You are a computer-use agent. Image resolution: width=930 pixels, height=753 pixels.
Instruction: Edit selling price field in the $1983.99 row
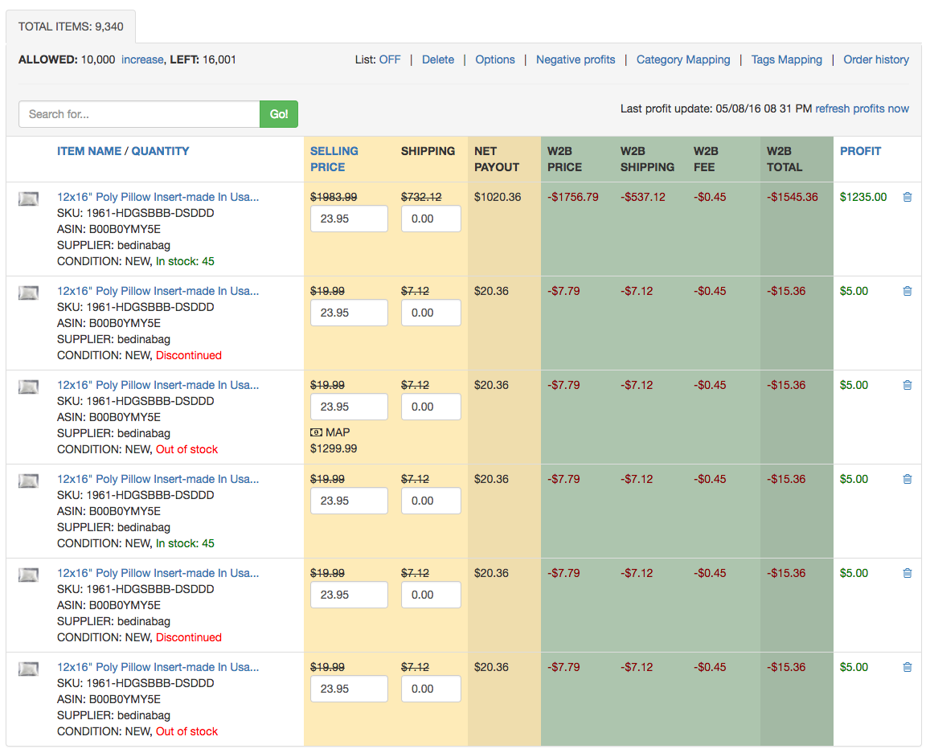(x=349, y=219)
